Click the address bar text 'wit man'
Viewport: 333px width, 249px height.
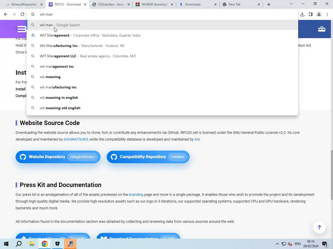[46, 15]
